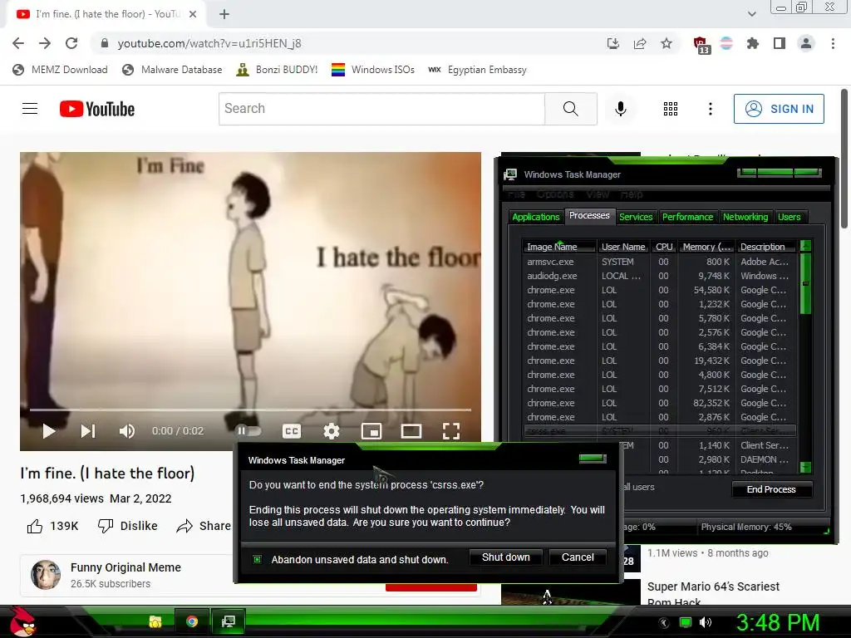Toggle closed captions CC button
Viewport: 851px width, 638px height.
[292, 431]
